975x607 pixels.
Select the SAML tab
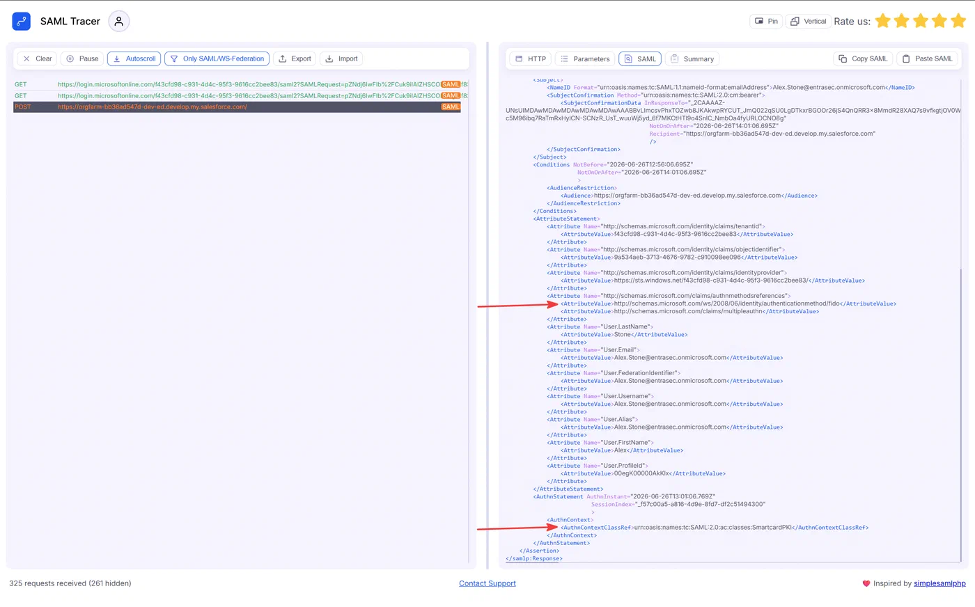point(640,59)
